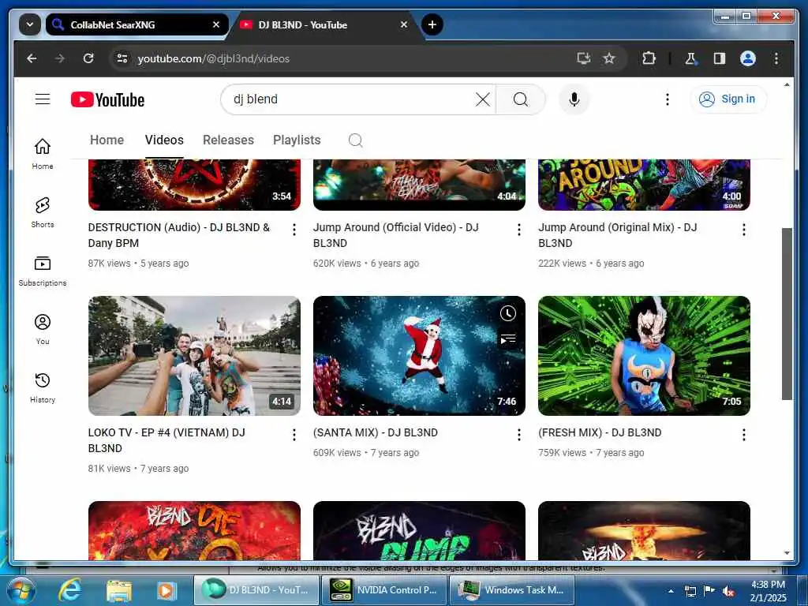Image resolution: width=808 pixels, height=606 pixels.
Task: Go to Home in the sidebar
Action: (x=43, y=154)
